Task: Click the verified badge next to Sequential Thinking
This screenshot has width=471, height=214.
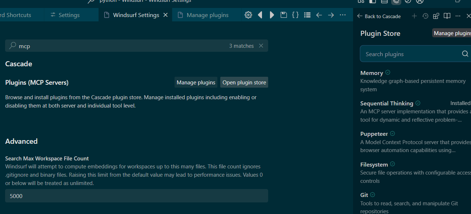Action: tap(418, 103)
